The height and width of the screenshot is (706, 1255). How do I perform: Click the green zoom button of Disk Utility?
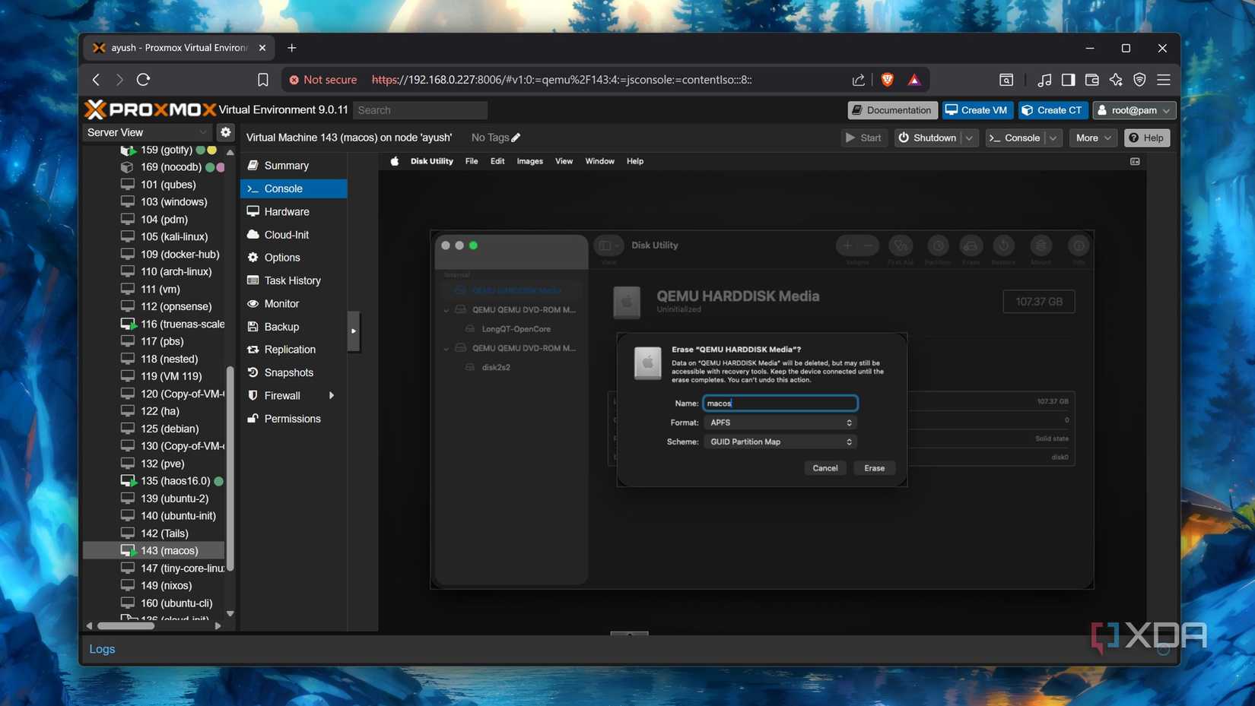coord(473,245)
